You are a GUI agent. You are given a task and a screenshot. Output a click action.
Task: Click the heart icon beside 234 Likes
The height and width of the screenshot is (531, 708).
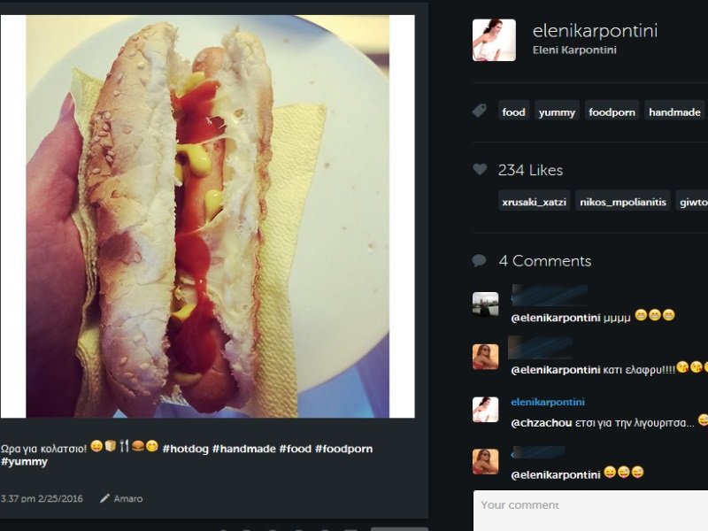point(480,170)
